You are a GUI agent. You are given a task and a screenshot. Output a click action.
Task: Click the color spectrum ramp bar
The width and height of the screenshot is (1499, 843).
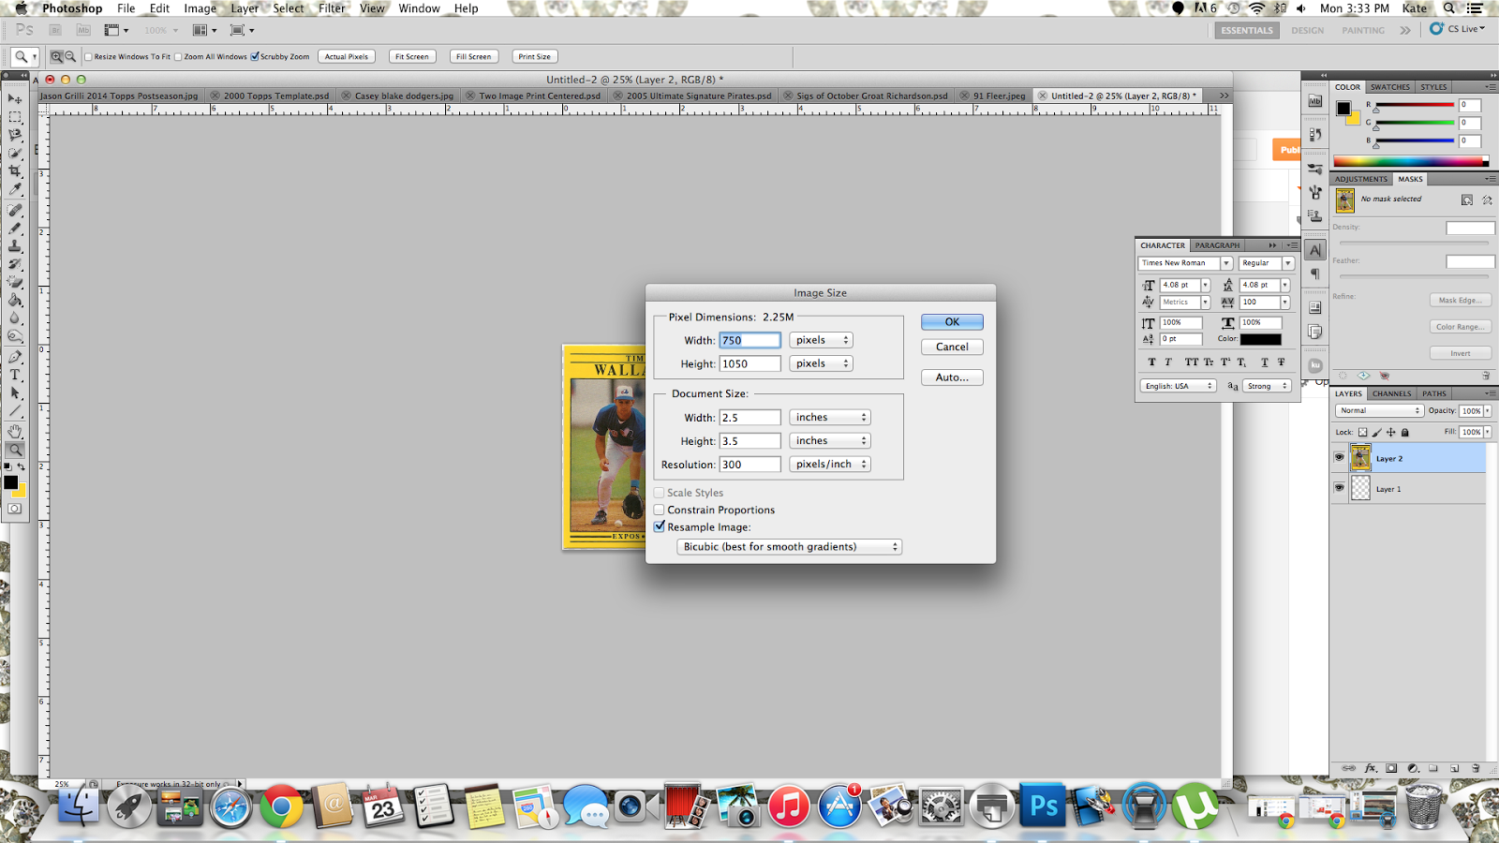coord(1410,161)
